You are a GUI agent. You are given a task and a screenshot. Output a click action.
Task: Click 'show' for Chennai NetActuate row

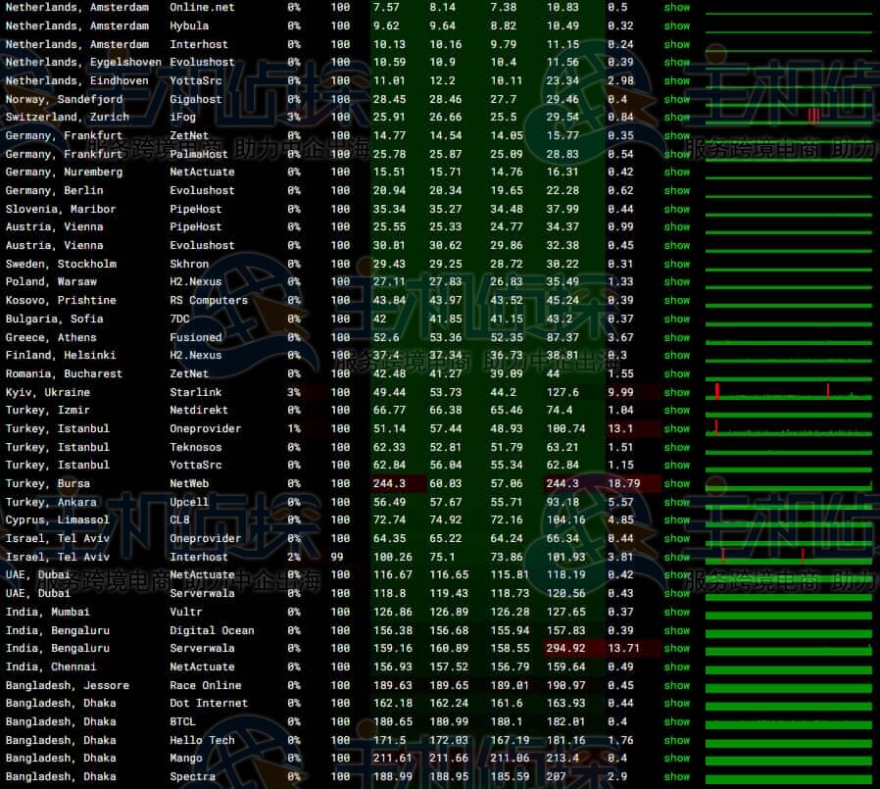coord(677,667)
